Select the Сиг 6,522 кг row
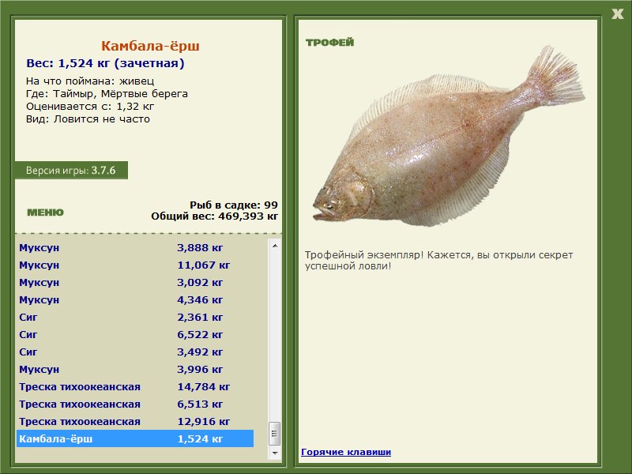 [x=135, y=334]
